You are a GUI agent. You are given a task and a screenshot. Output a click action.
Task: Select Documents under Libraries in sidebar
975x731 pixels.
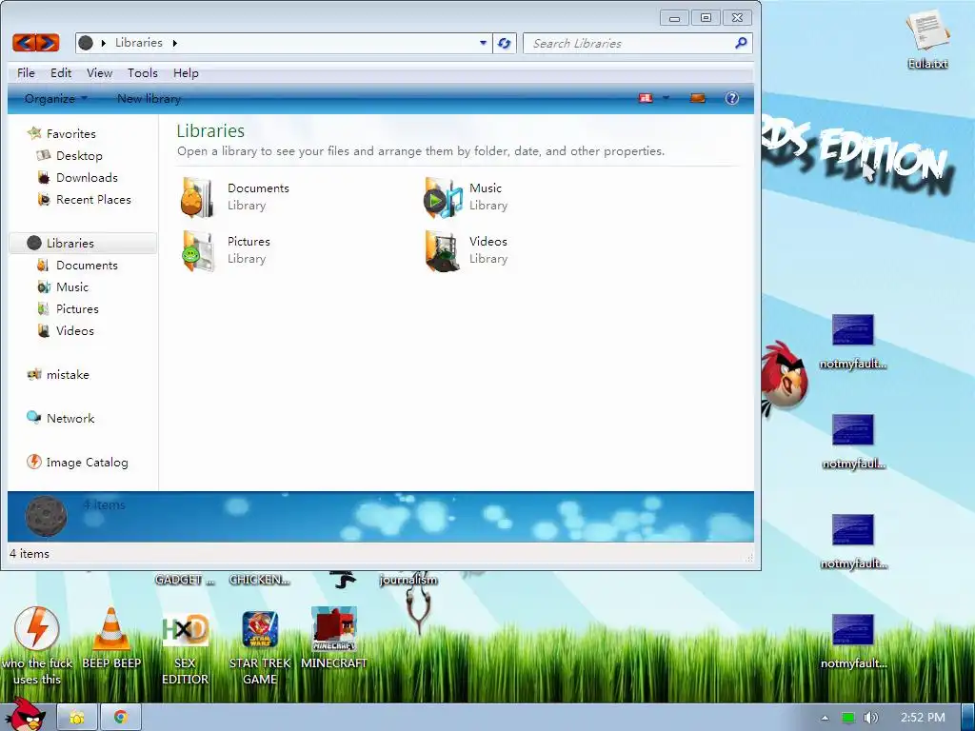point(76,266)
